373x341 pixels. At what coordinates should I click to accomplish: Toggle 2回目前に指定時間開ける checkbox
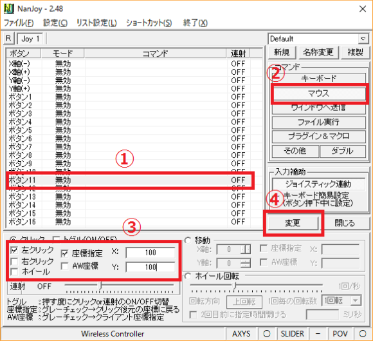(193, 315)
